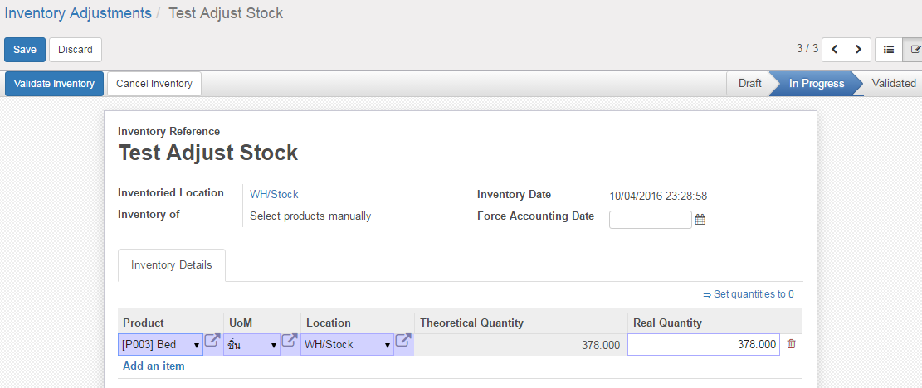Click the Save button
This screenshot has width=922, height=388.
[25, 50]
